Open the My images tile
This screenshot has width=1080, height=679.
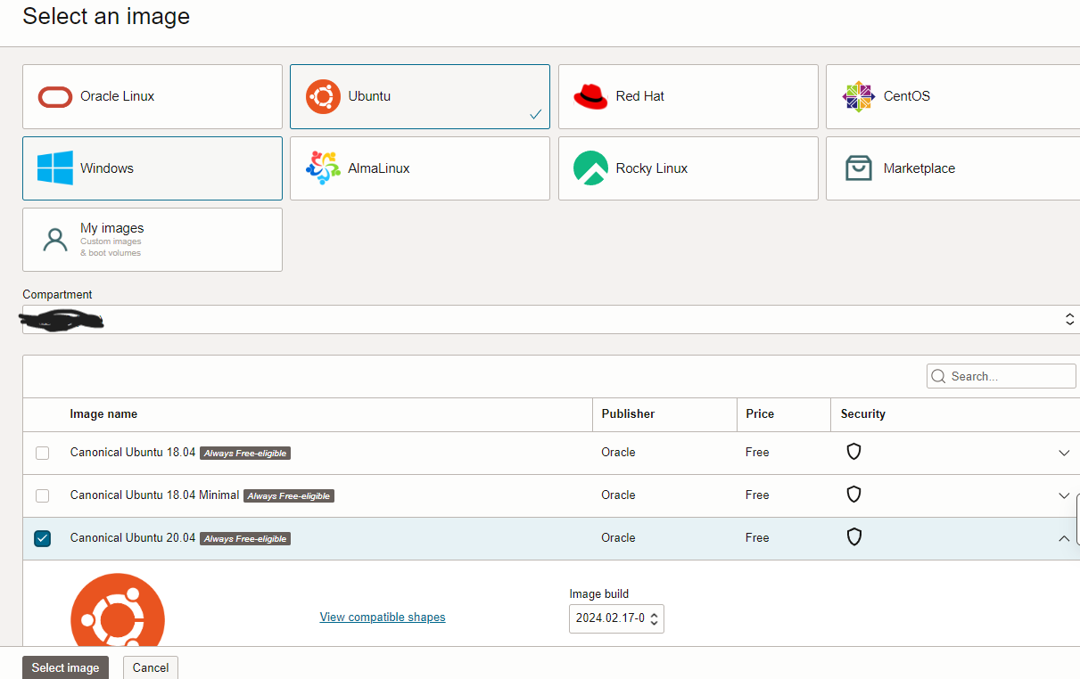(x=153, y=240)
